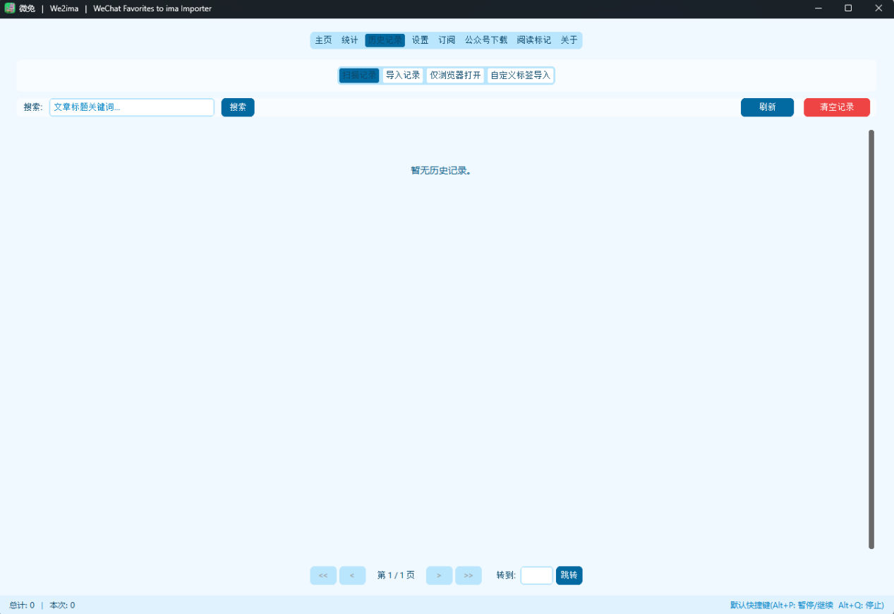Minimize the We2ima window
Image resolution: width=894 pixels, height=614 pixels.
tap(819, 8)
